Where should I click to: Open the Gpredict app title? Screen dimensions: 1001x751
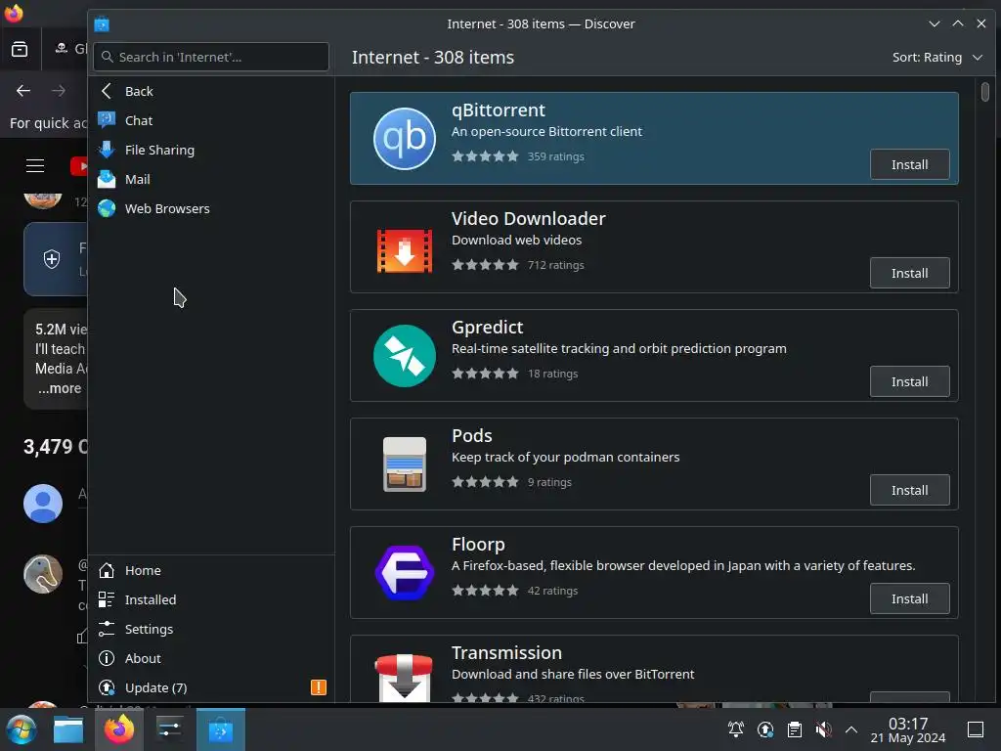pyautogui.click(x=487, y=328)
